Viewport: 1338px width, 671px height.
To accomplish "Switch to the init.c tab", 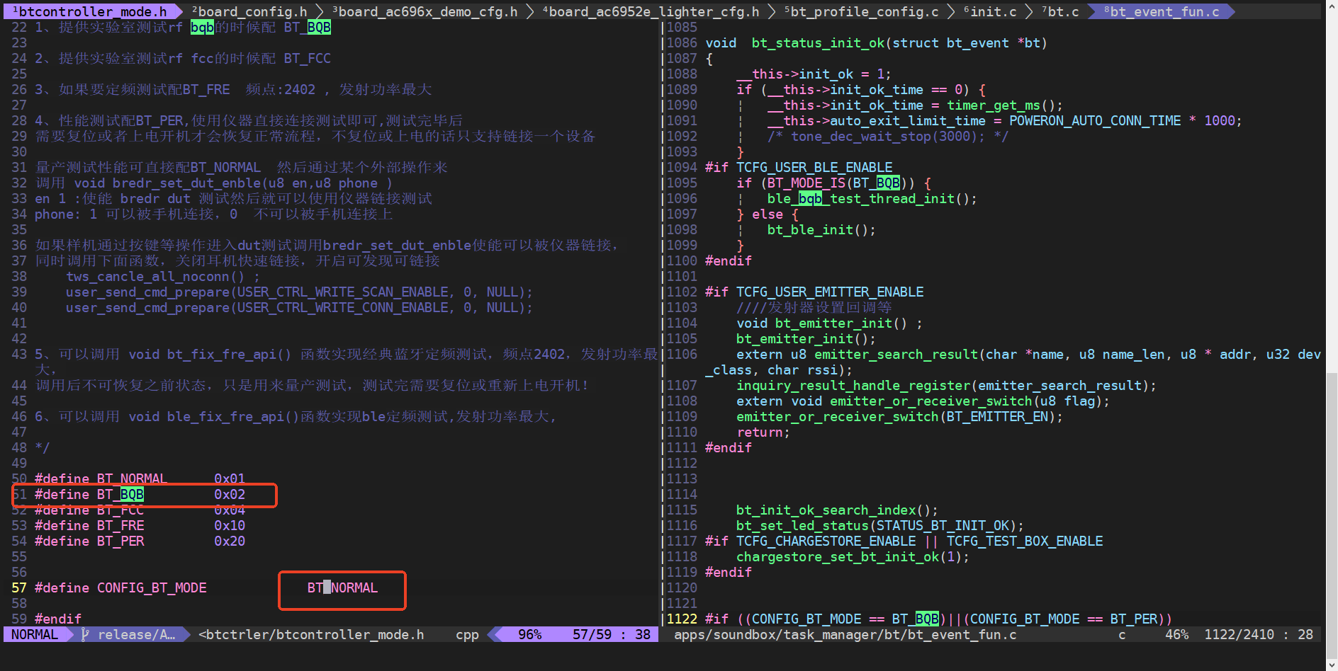I will 990,11.
